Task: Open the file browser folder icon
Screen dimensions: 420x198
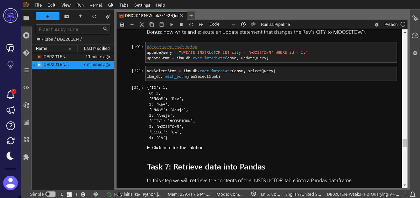Action: (x=26, y=18)
